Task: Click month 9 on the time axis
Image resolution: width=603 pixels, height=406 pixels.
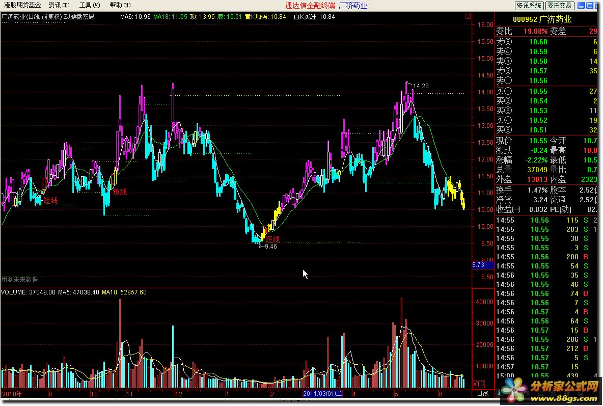Action: click(50, 394)
